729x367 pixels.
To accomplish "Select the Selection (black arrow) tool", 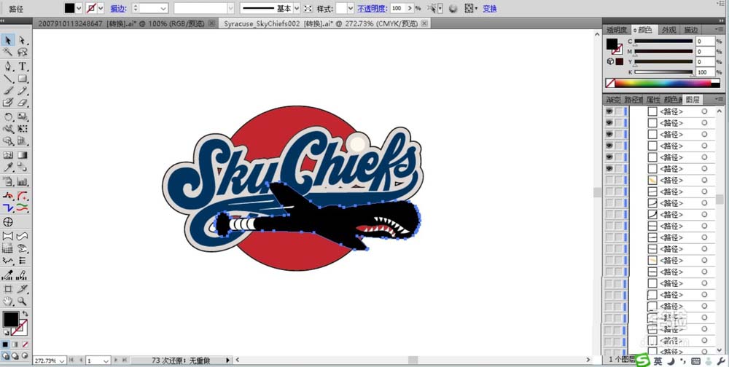I will 8,41.
